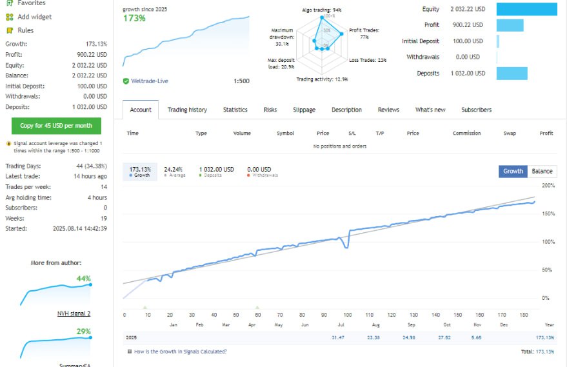Open the Trading history tab

coord(187,110)
